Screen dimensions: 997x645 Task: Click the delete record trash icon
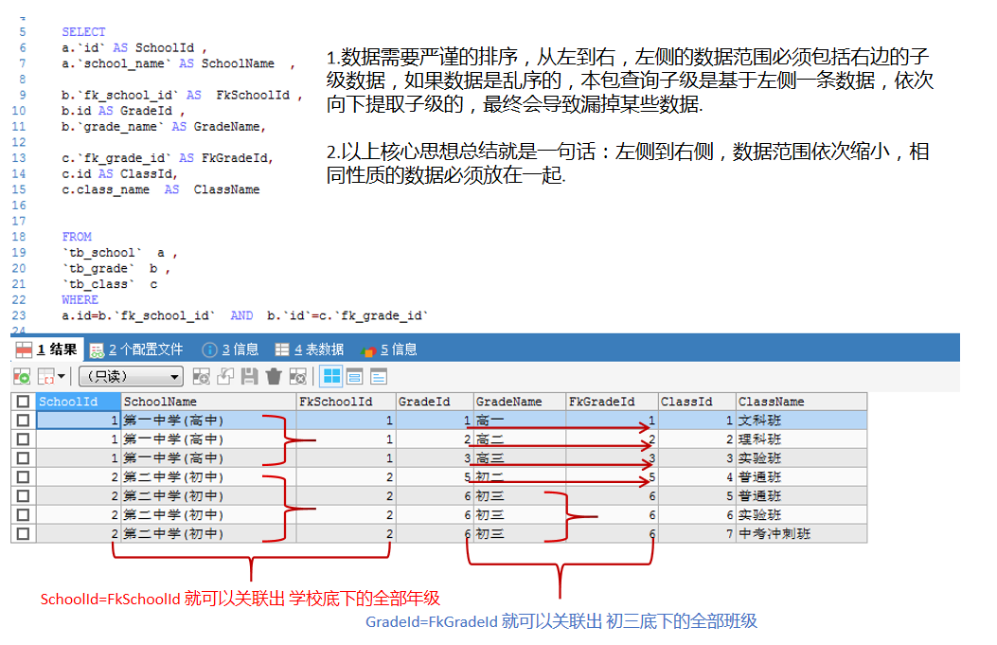pos(272,376)
